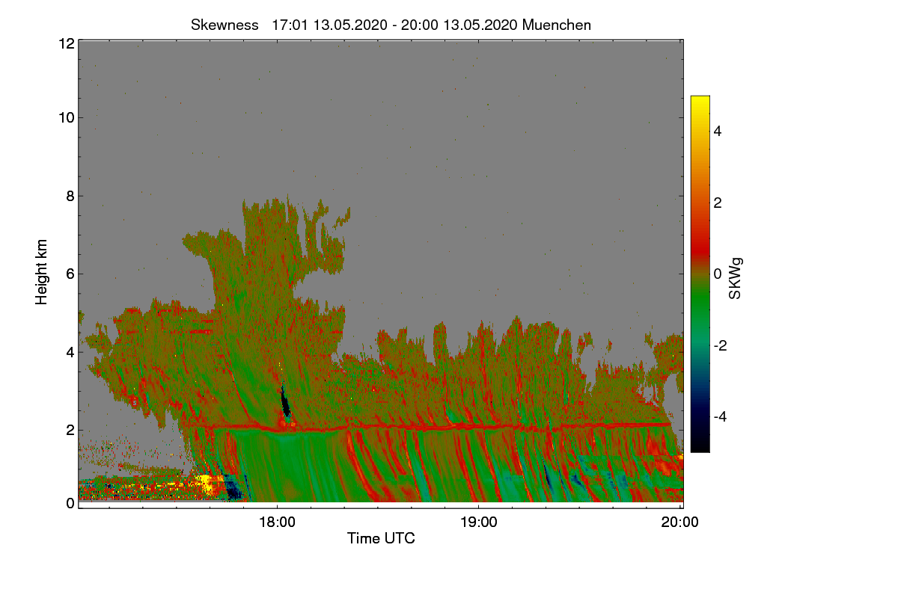Click the colorbar tick label -4

tap(720, 416)
